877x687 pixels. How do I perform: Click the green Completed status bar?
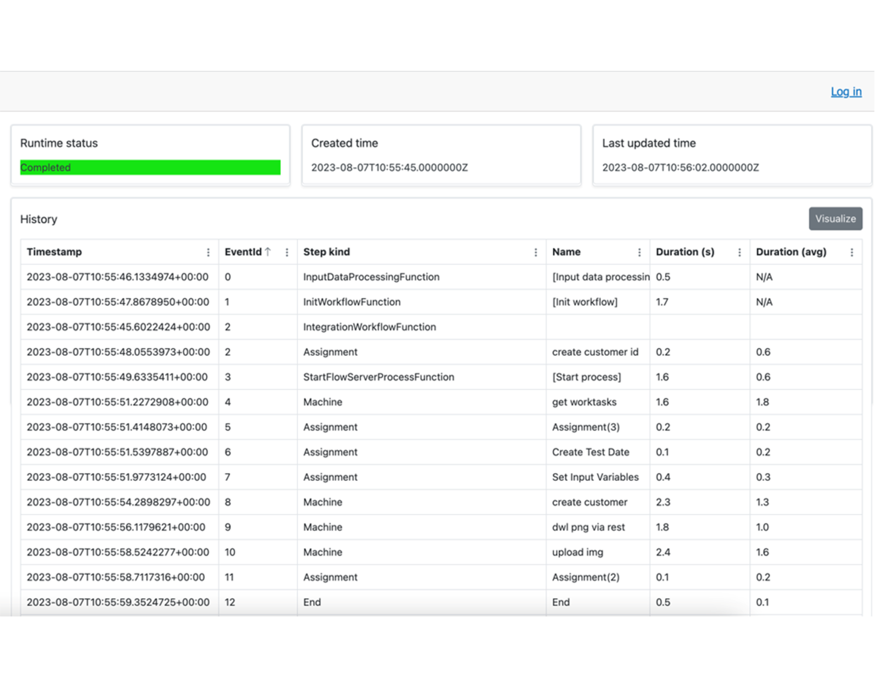[150, 167]
